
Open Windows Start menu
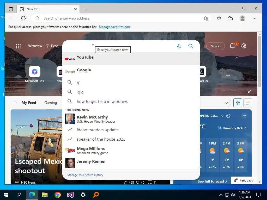coord(6,195)
